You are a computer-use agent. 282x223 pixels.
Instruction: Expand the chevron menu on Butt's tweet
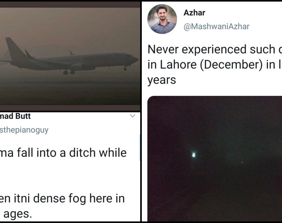click(132, 116)
